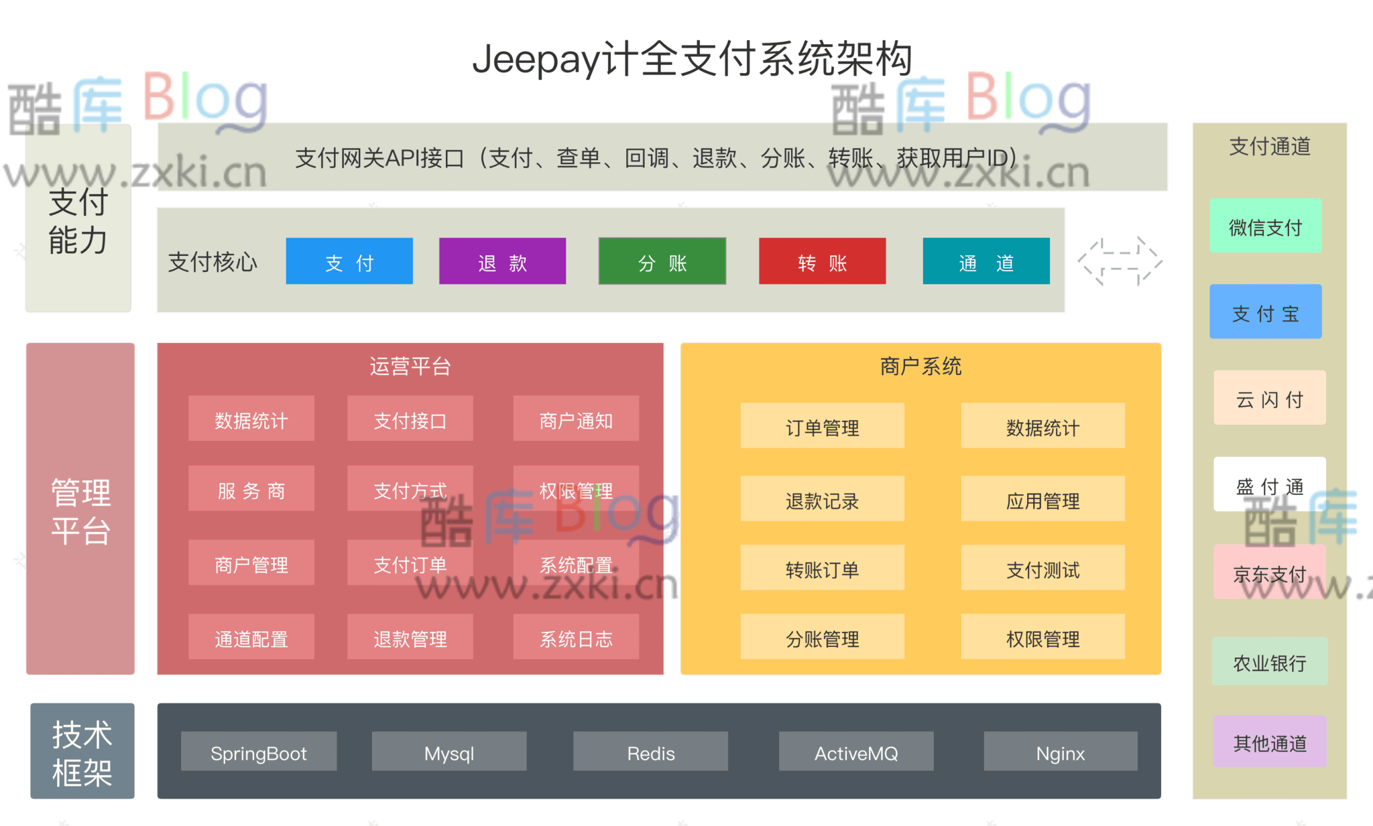Click the 退款 purple block
This screenshot has height=826, width=1373.
(x=501, y=261)
